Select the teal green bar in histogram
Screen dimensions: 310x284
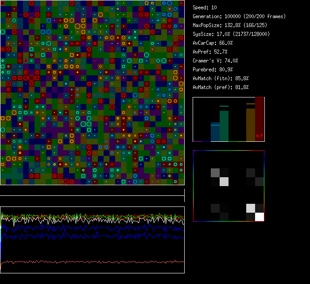pos(224,126)
